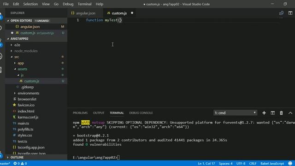Open tsconfig.app.json file
Image resolution: width=295 pixels, height=166 pixels.
36,148
